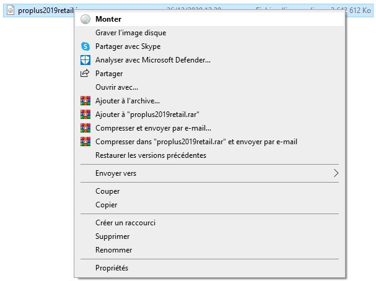This screenshot has width=376, height=281.
Task: Select Compresser dans "proplus2019retail.rar" et envoyer par e-mail
Action: click(196, 142)
